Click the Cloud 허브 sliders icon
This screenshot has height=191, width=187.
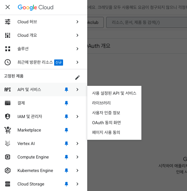pyautogui.click(x=8, y=22)
